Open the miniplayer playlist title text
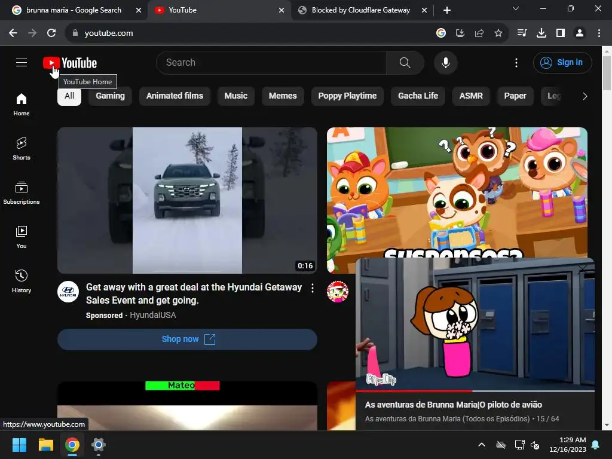 (x=447, y=419)
